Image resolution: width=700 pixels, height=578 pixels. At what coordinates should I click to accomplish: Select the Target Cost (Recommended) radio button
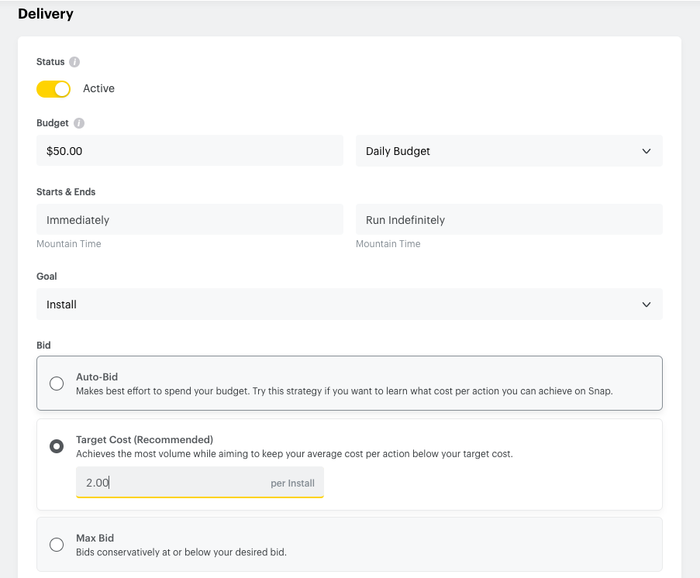[57, 446]
